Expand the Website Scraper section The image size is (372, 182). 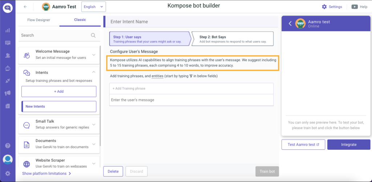(94, 163)
